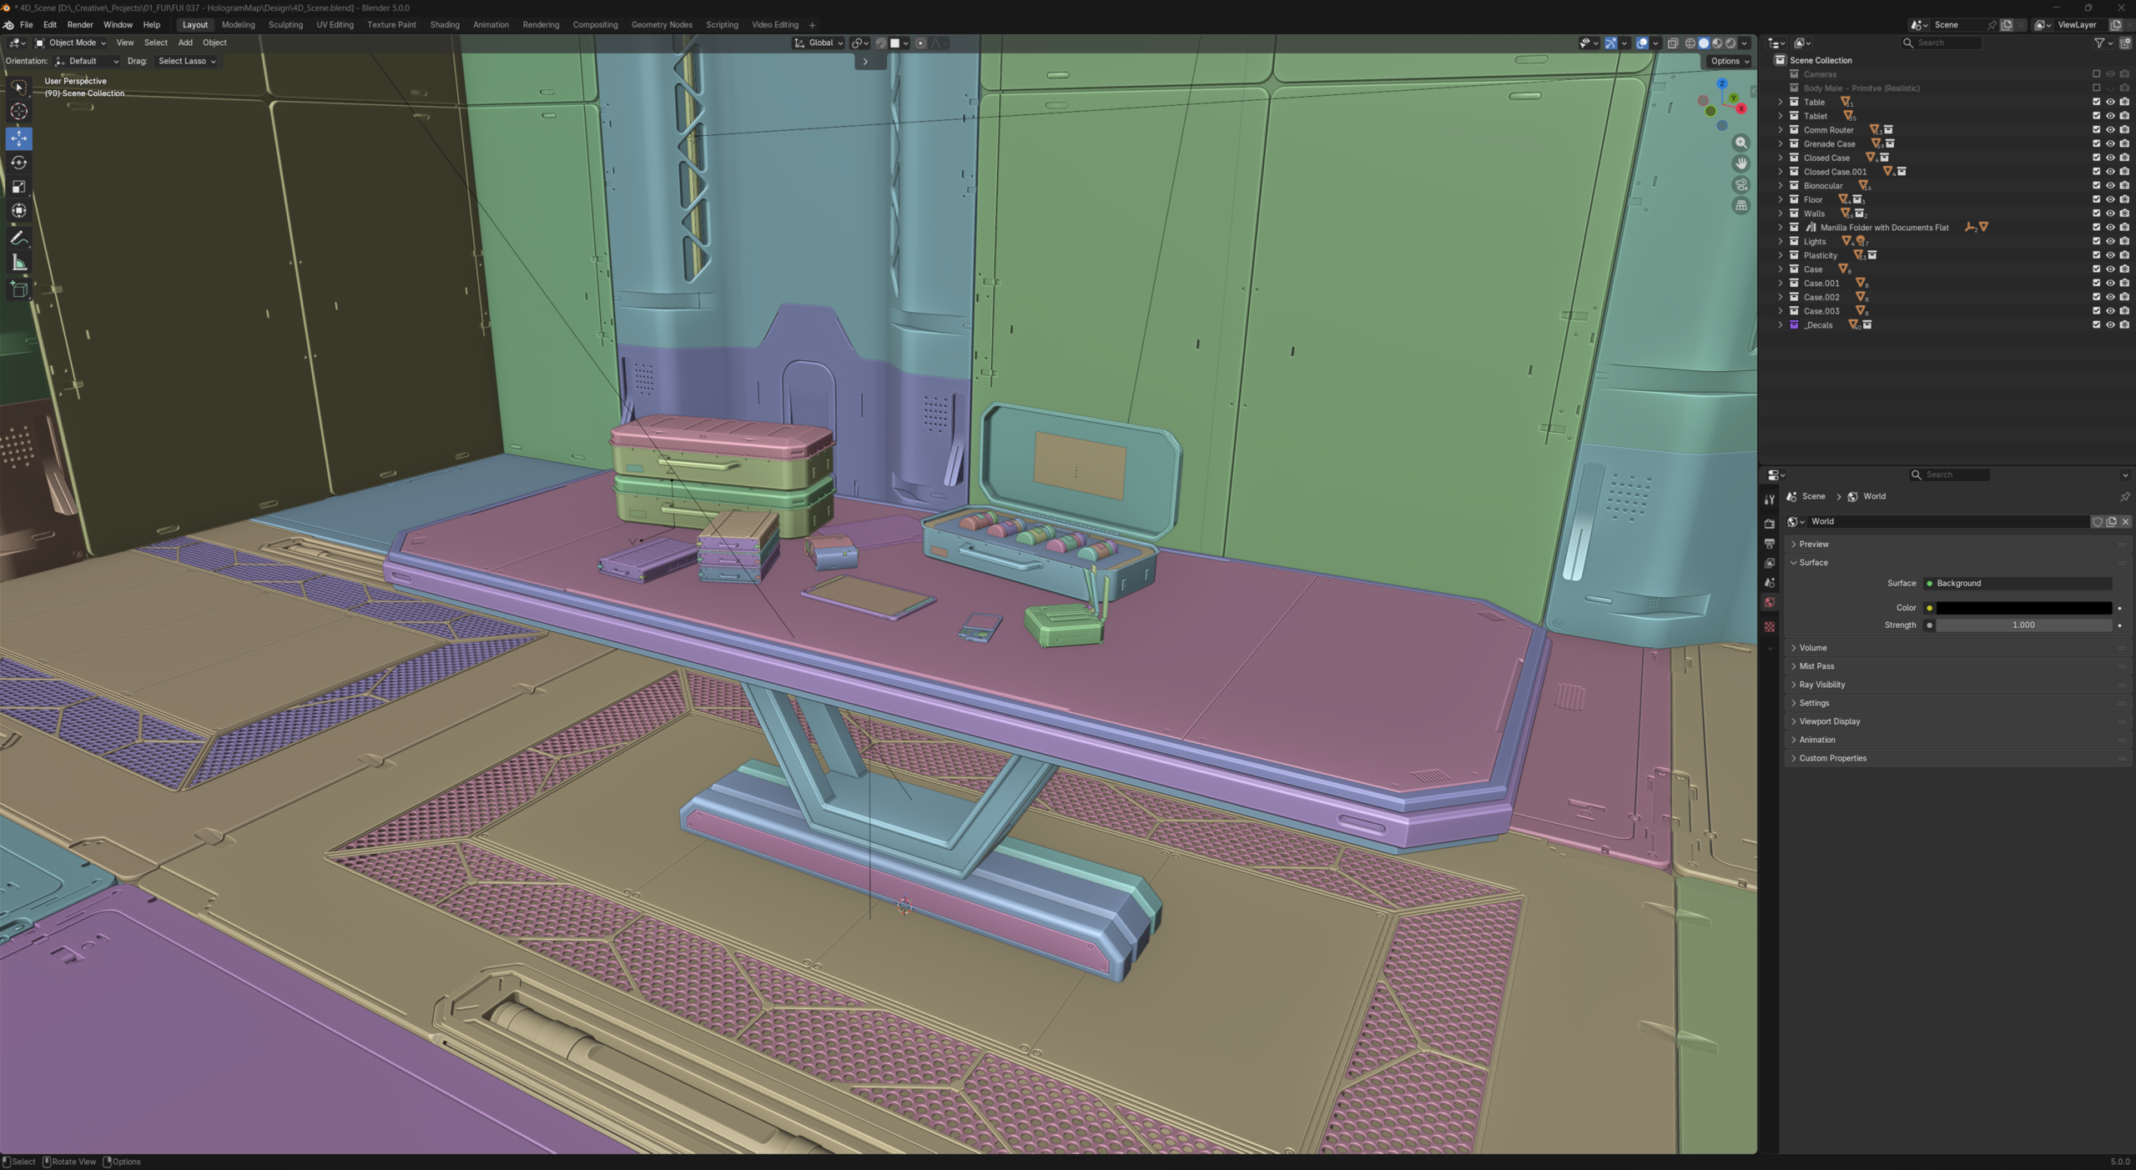Image resolution: width=2136 pixels, height=1170 pixels.
Task: Open the Global orientation dropdown
Action: point(819,43)
